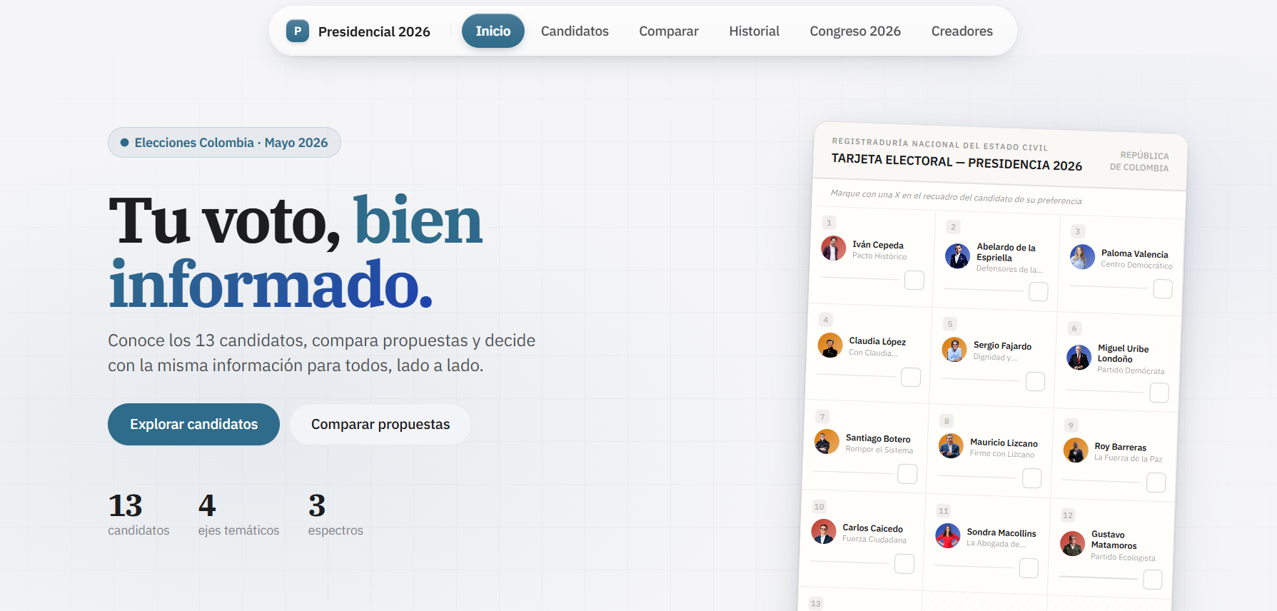Viewport: 1277px width, 611px height.
Task: Click the Explorar candidatos button
Action: [x=193, y=424]
